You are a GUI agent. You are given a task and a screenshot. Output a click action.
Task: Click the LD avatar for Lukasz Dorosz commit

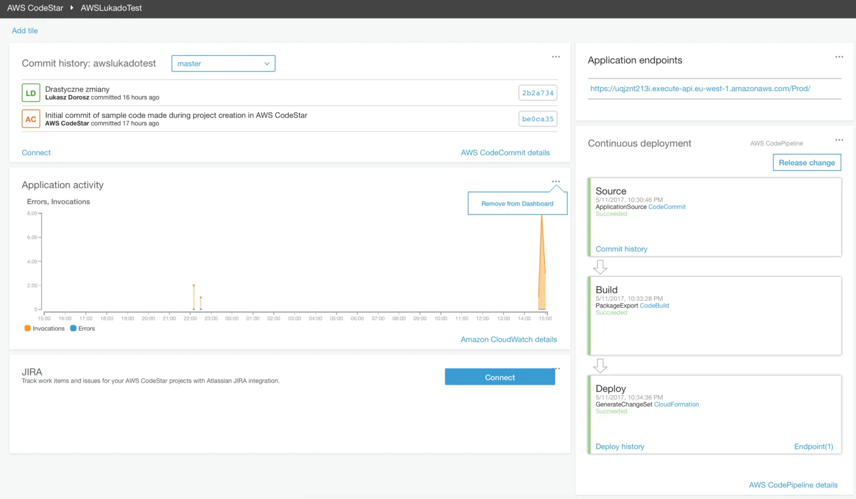tap(31, 93)
